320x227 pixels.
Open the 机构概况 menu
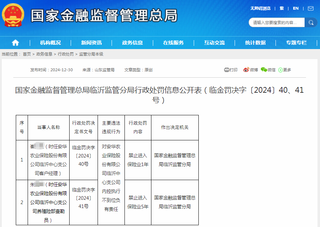(x=51, y=43)
